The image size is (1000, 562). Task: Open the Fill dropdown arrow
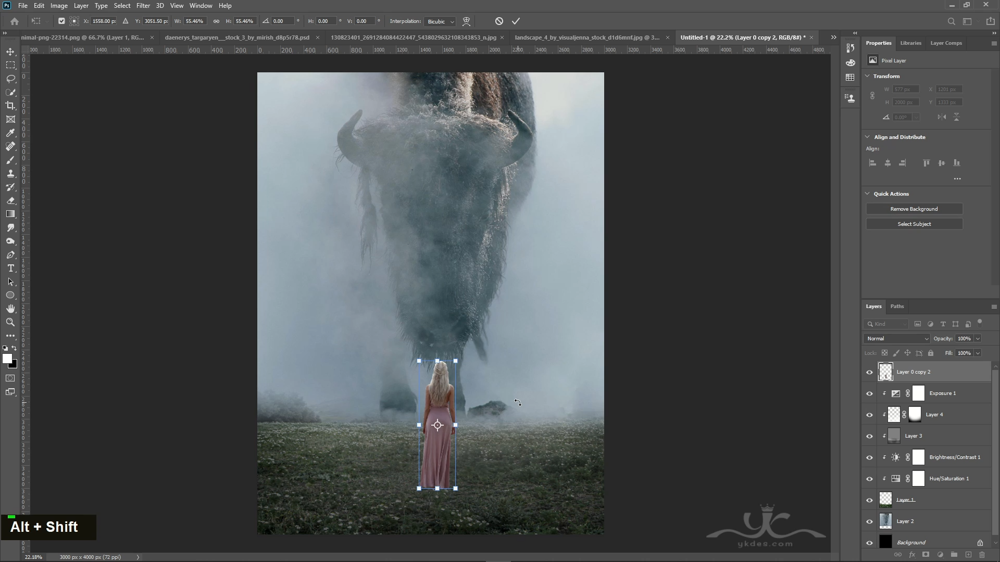(x=978, y=353)
